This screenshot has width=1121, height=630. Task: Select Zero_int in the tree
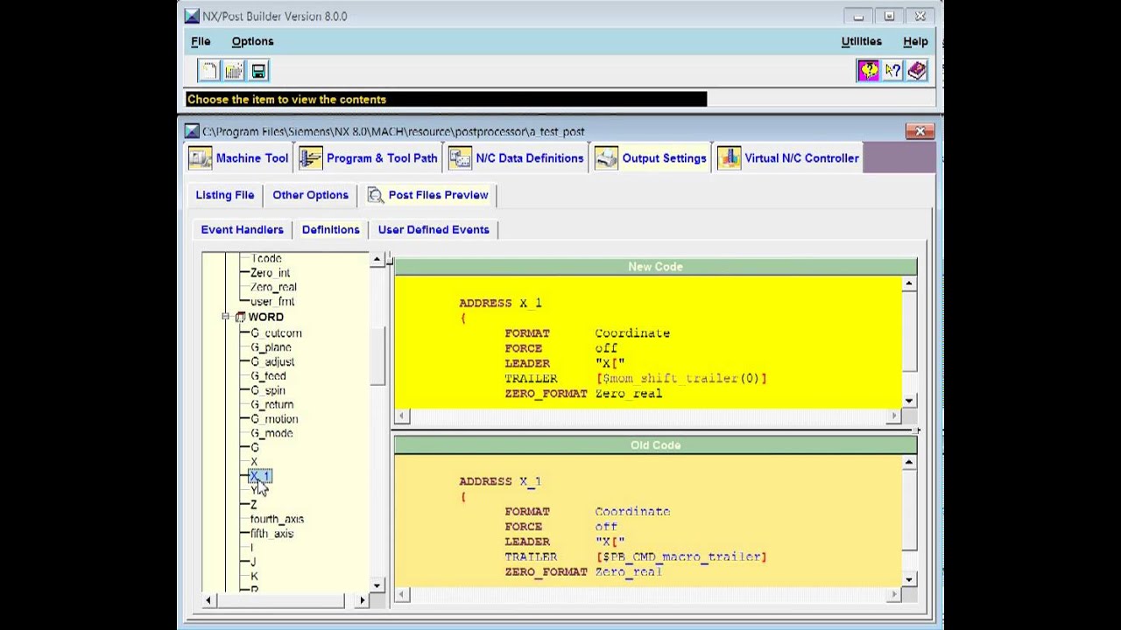[270, 273]
